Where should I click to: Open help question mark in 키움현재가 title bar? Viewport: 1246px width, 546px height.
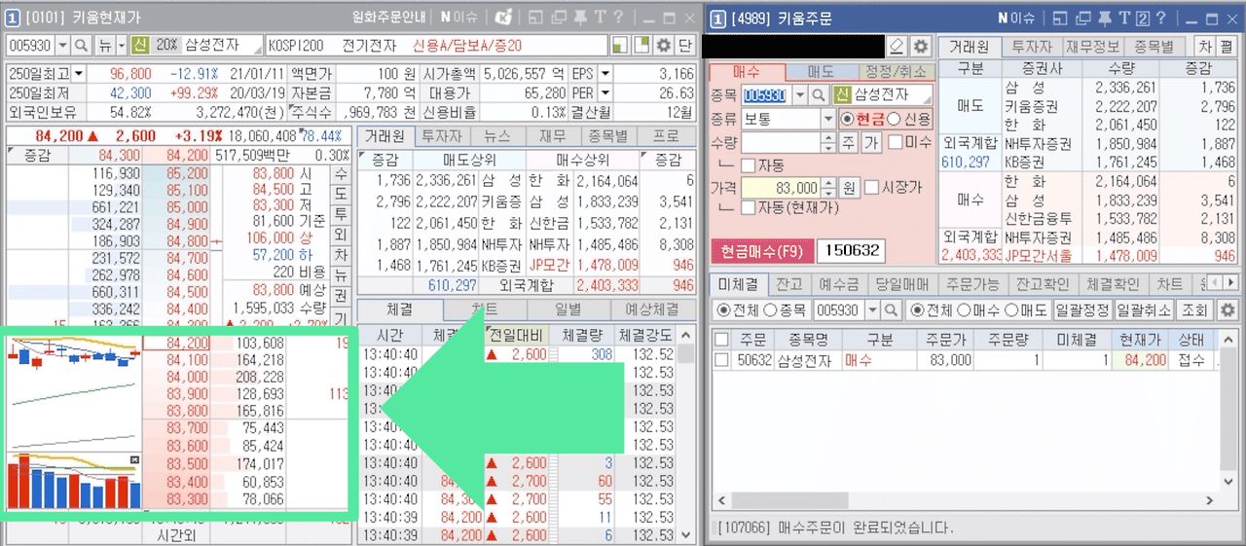618,18
